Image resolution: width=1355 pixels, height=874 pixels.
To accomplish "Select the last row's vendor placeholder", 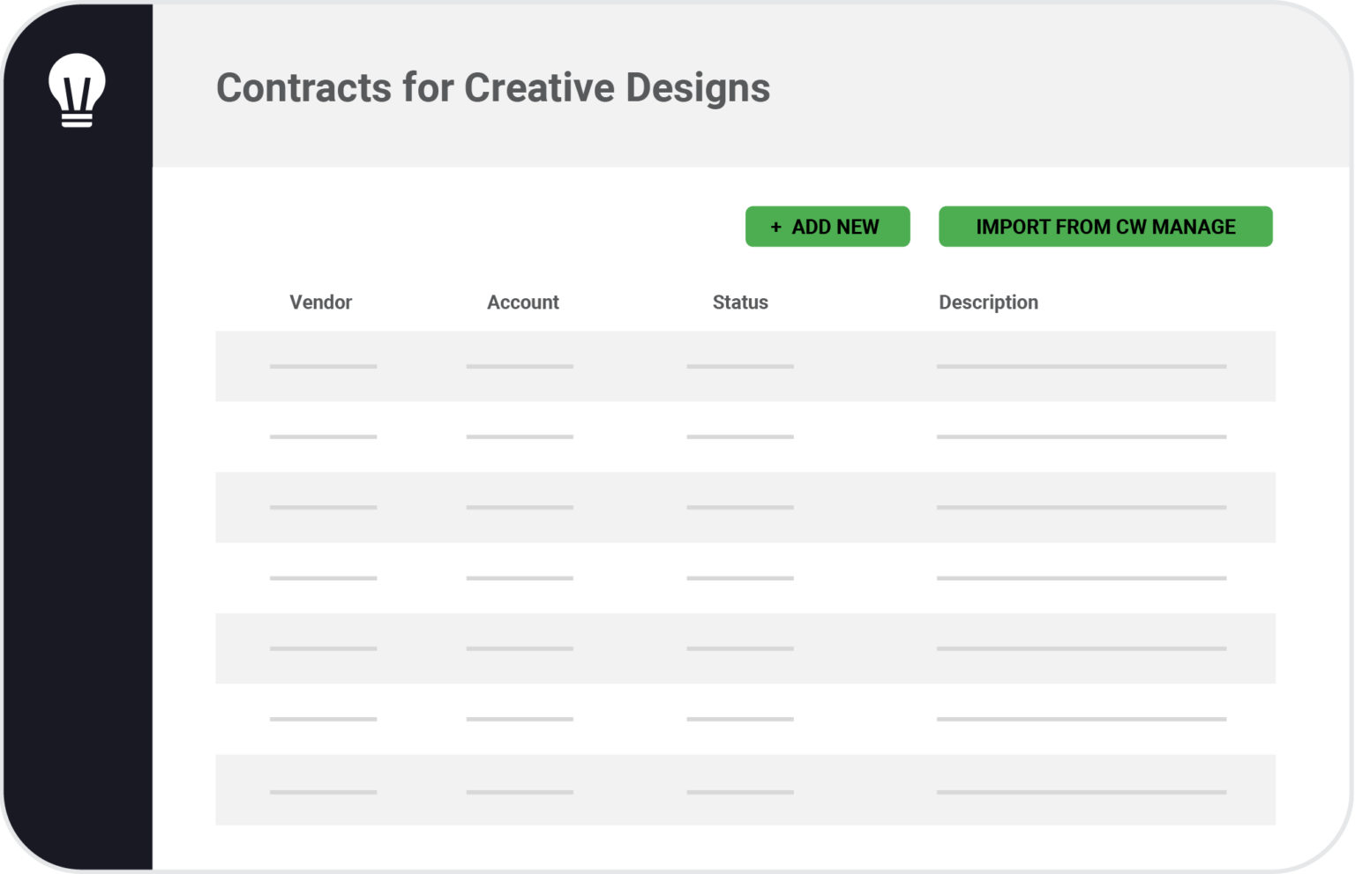I will click(323, 792).
